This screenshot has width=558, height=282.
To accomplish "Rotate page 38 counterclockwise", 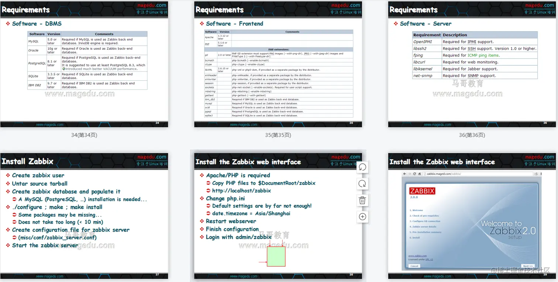I will pyautogui.click(x=362, y=167).
